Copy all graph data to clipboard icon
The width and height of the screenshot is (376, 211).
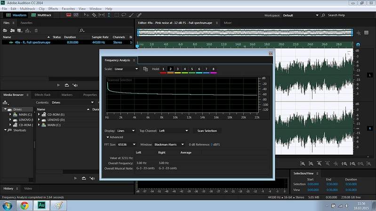pos(145,69)
